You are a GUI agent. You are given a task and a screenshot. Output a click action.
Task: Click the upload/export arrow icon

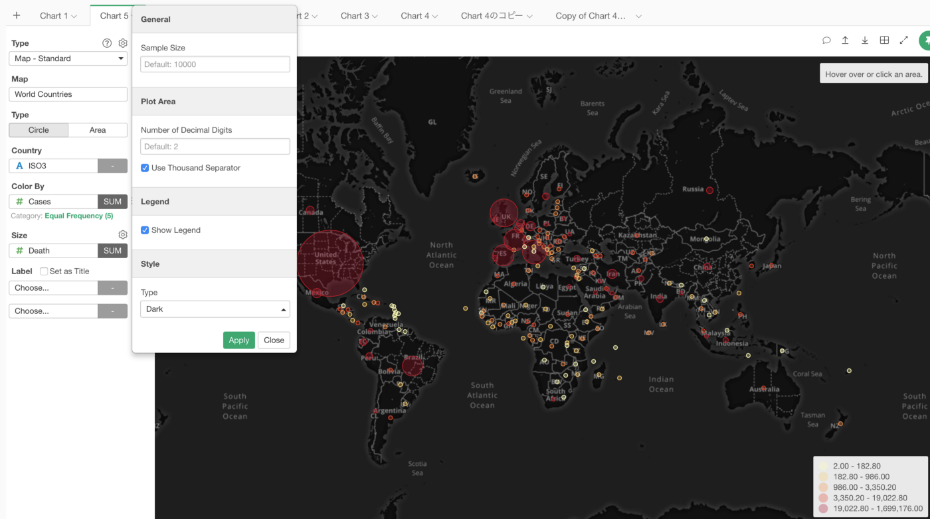pyautogui.click(x=845, y=40)
